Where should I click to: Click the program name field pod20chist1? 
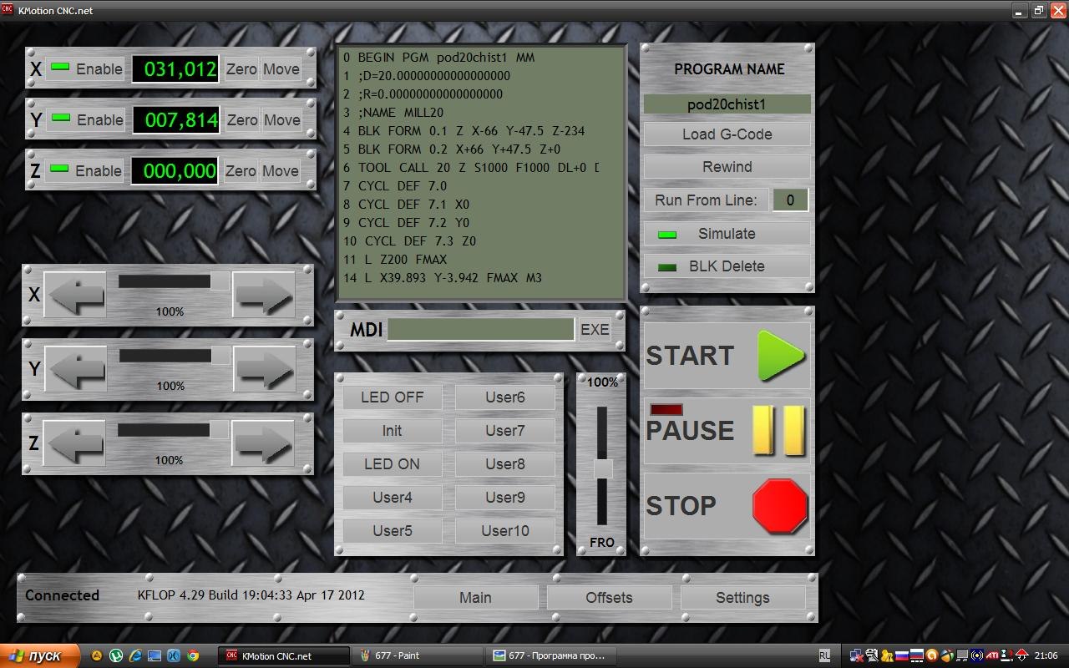(727, 104)
